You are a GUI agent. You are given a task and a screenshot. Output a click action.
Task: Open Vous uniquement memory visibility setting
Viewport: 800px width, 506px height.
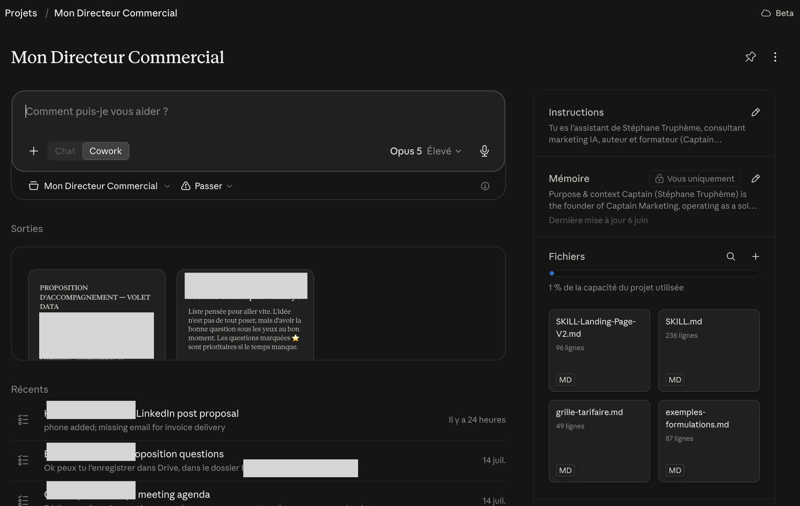click(x=694, y=179)
